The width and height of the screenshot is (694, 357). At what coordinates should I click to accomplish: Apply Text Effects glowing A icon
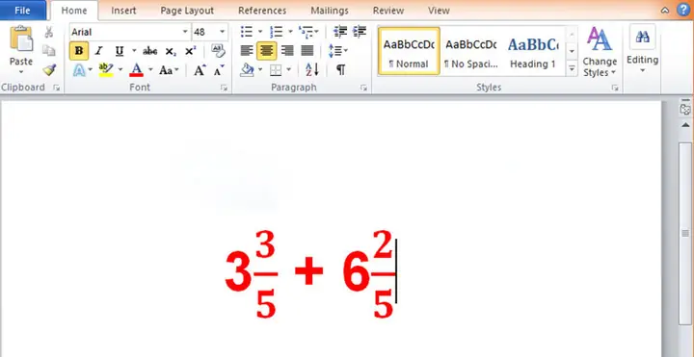pyautogui.click(x=79, y=70)
